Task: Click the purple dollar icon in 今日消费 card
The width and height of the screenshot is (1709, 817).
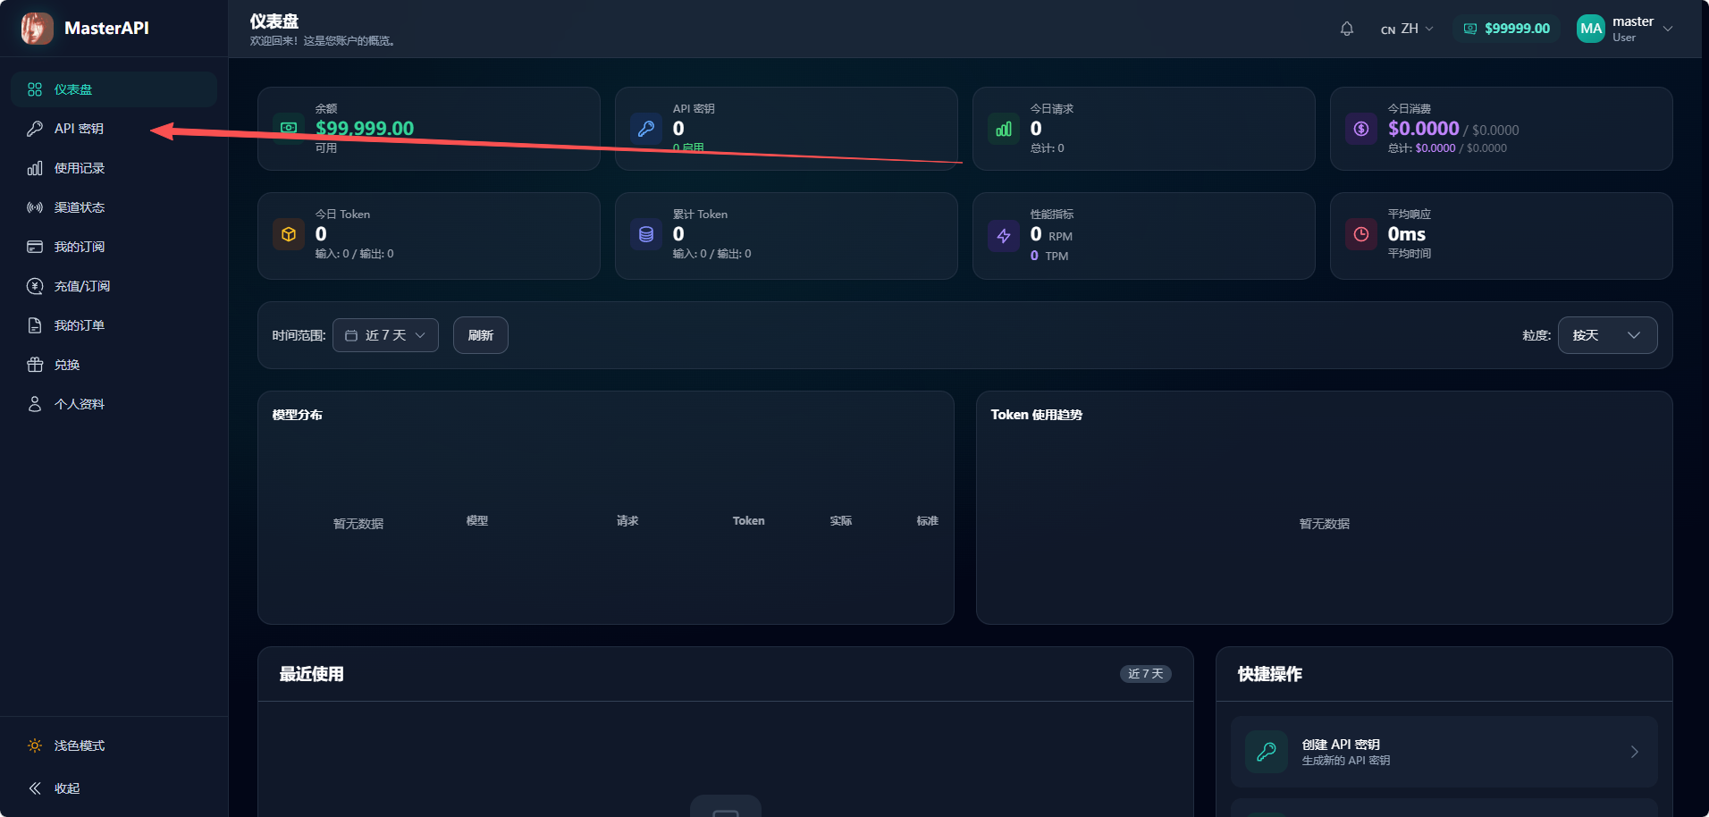Action: (x=1361, y=129)
